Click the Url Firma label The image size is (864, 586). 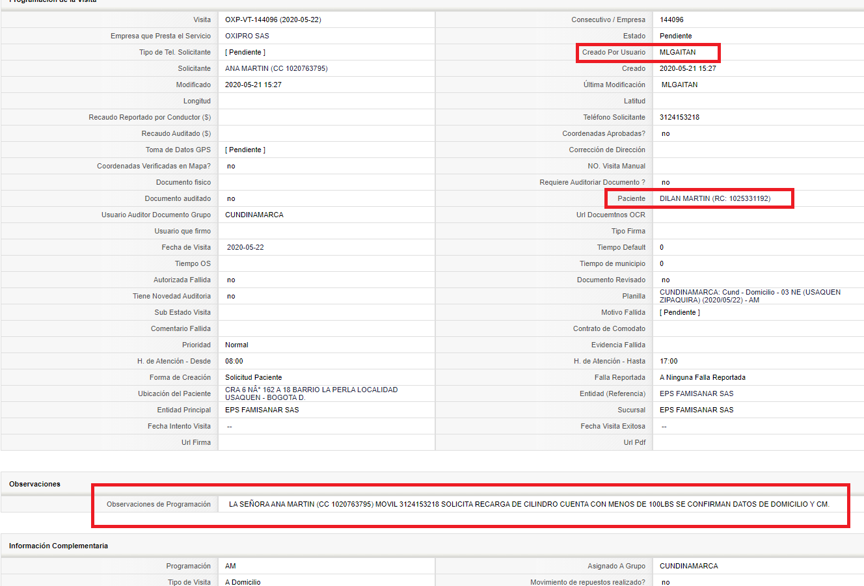click(x=196, y=442)
